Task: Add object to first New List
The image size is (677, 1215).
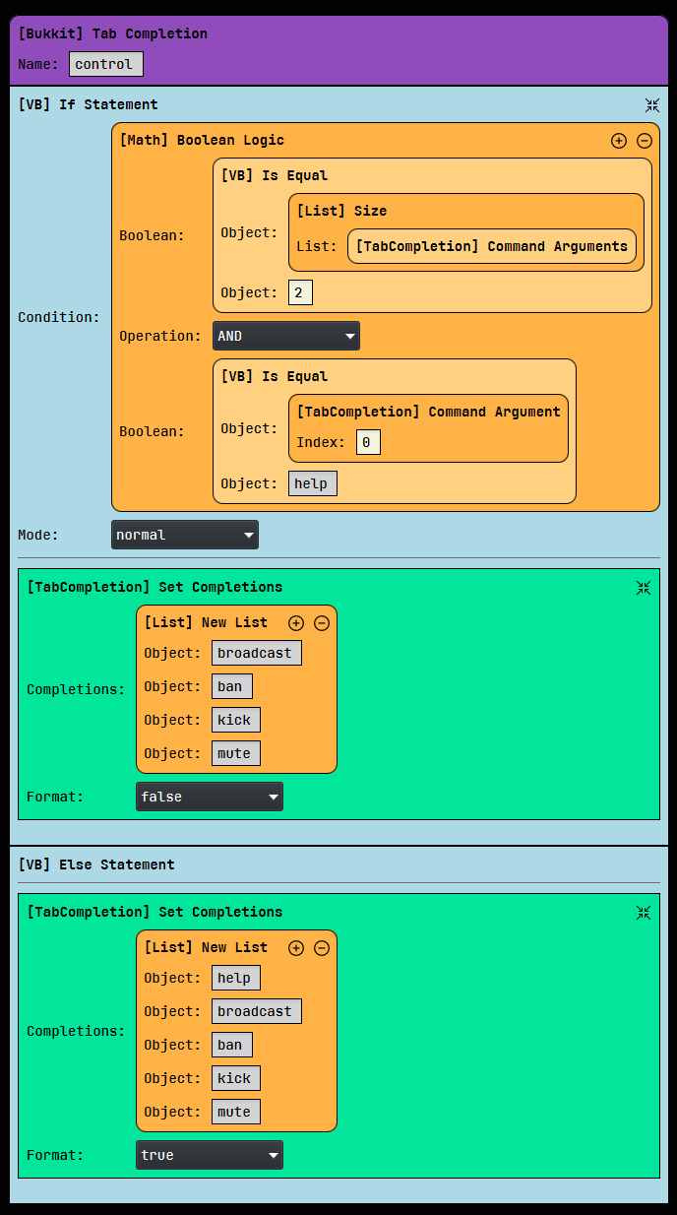Action: [x=296, y=623]
